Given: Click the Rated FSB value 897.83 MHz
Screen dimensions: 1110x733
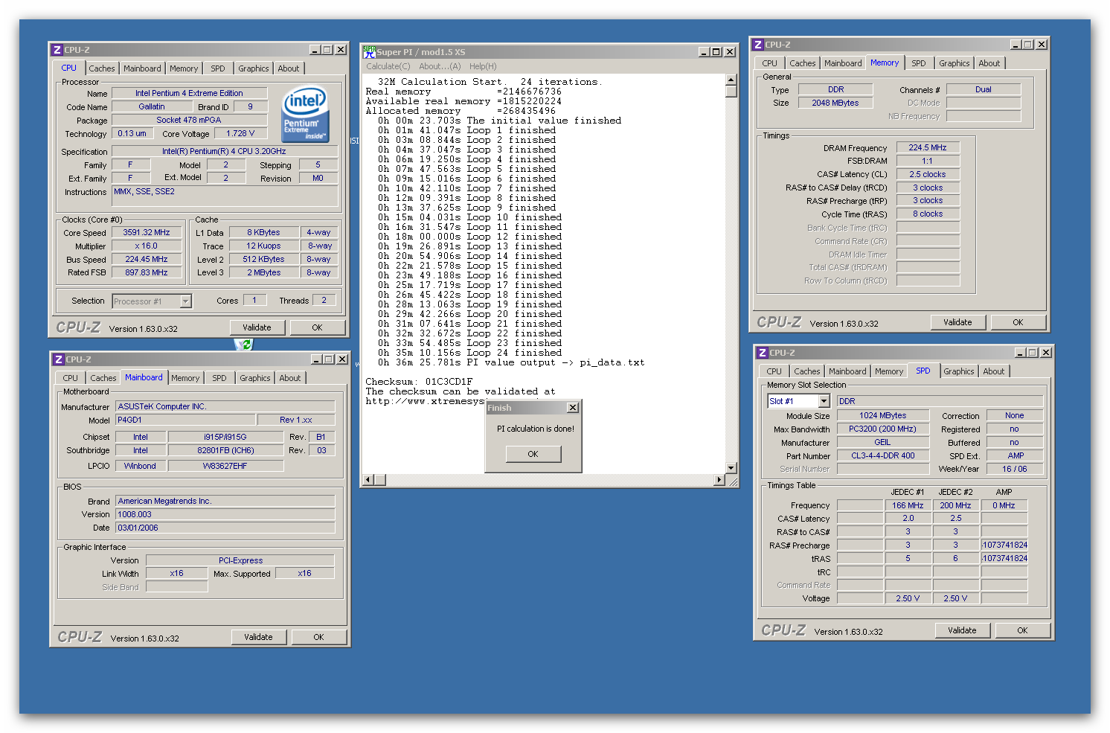Looking at the screenshot, I should (x=147, y=272).
